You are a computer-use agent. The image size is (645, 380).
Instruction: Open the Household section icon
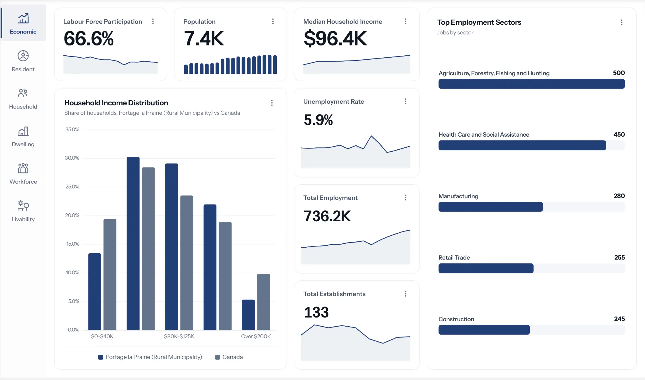23,93
